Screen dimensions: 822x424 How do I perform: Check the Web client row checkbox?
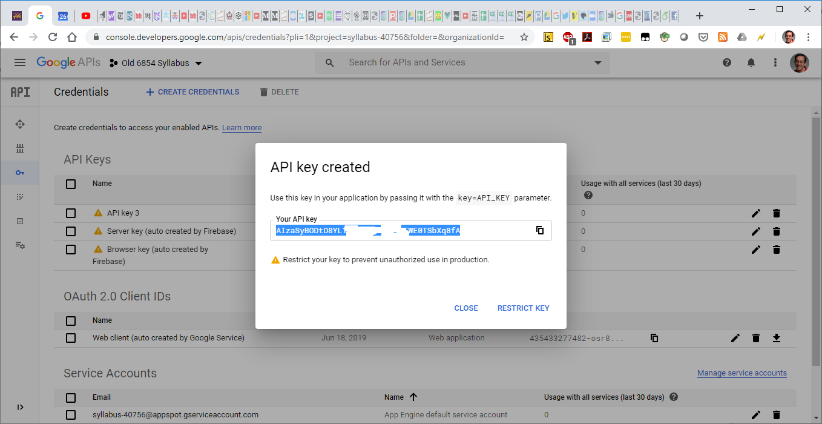71,338
